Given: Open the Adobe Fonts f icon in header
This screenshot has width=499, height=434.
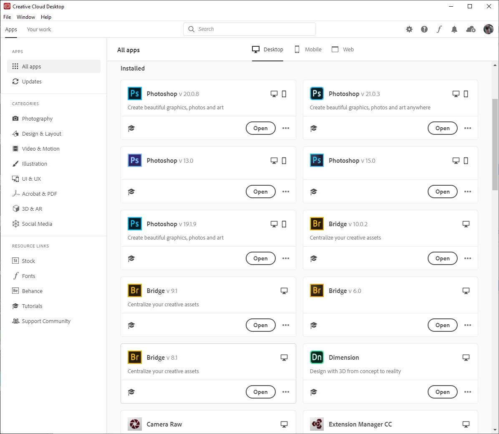Looking at the screenshot, I should (439, 29).
